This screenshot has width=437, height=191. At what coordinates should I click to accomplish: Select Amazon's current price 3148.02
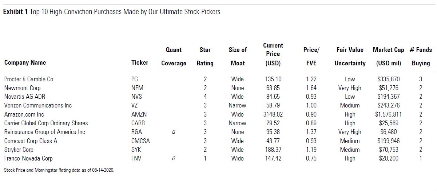(x=273, y=114)
